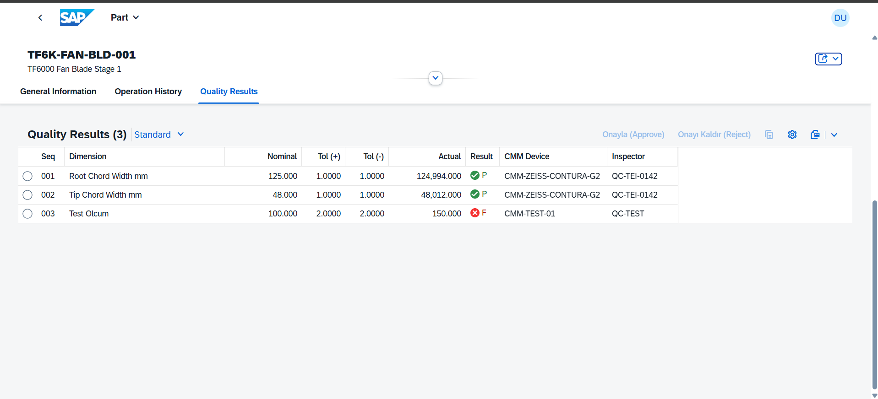Click TF6000 Fan Blade Stage 1 subtitle
Image resolution: width=878 pixels, height=399 pixels.
coord(74,69)
